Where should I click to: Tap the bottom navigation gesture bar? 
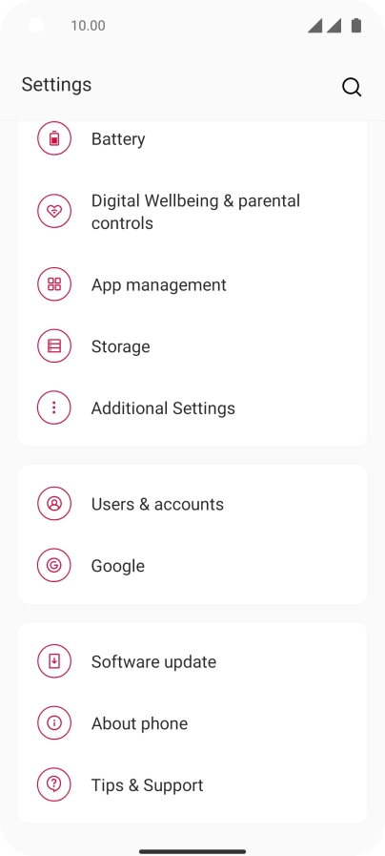coord(192,851)
